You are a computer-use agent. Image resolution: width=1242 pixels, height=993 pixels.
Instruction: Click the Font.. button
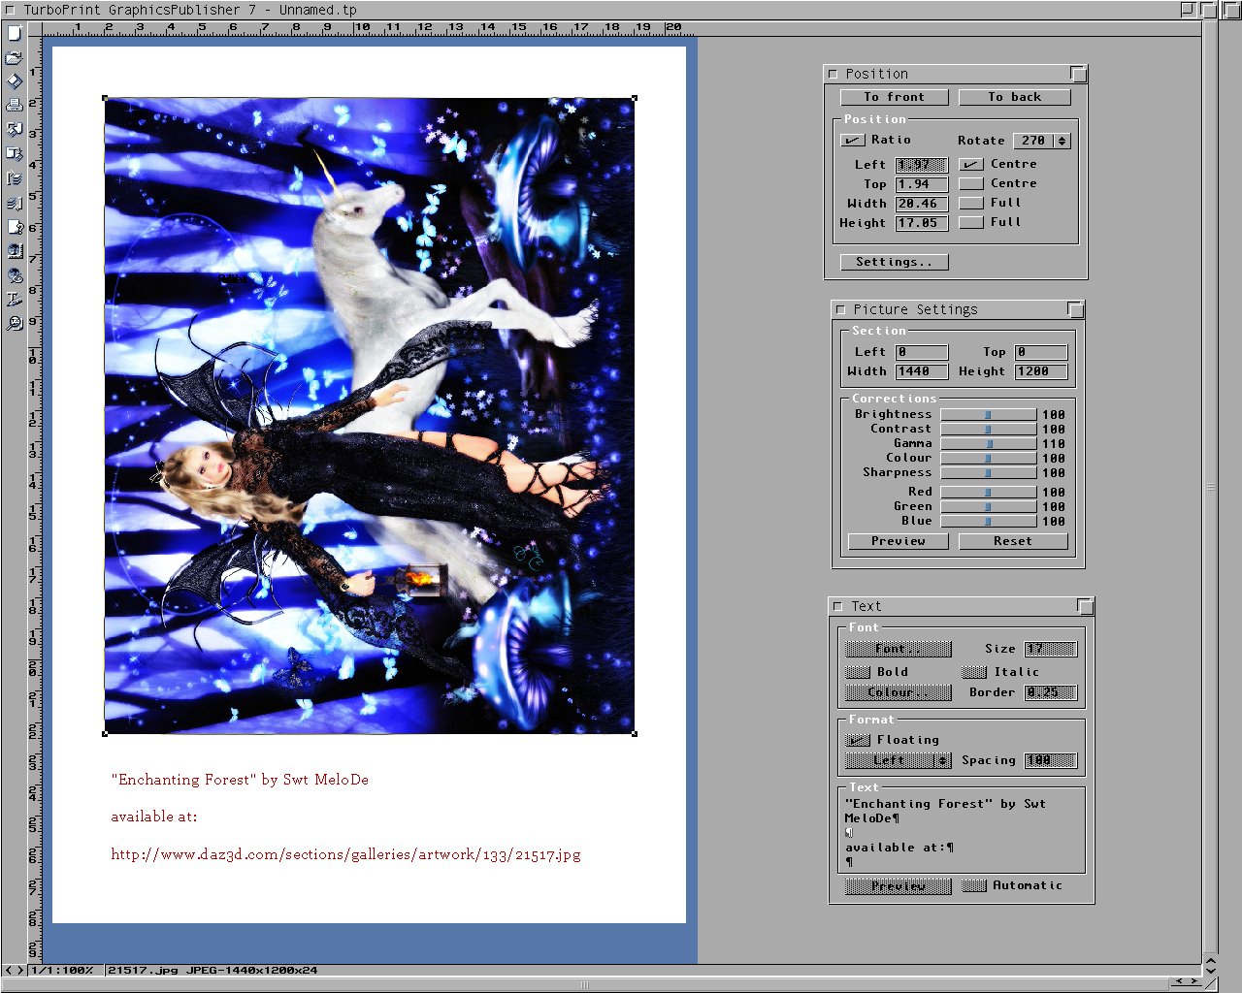(899, 649)
